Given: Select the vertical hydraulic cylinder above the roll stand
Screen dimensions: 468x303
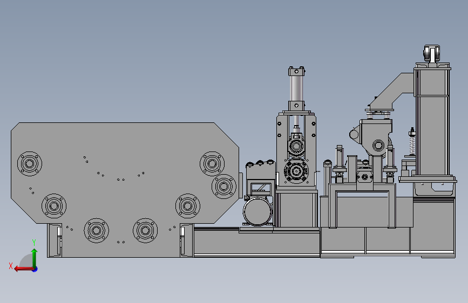Looking at the screenshot, I should (296, 88).
